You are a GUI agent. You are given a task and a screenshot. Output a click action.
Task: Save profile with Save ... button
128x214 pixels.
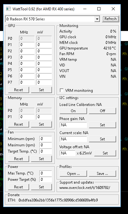[103, 174]
